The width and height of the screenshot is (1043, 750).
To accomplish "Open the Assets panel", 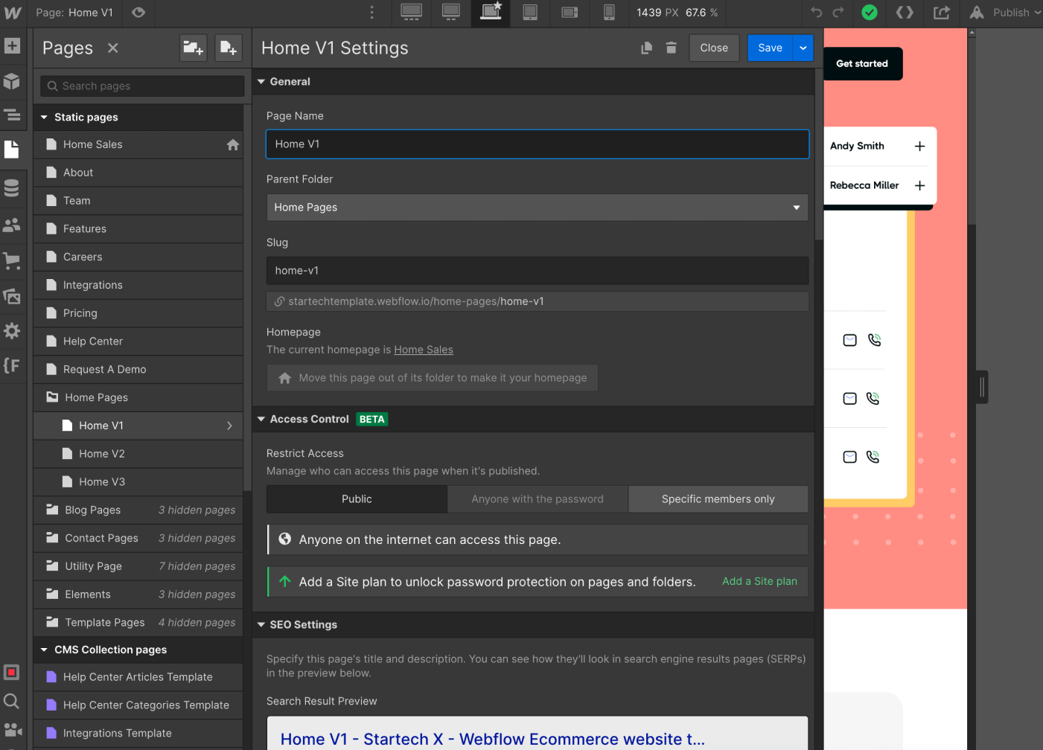I will click(x=11, y=296).
